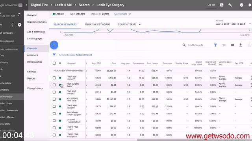Open the segment icon in toolbar
The width and height of the screenshot is (252, 141).
pyautogui.click(x=224, y=45)
